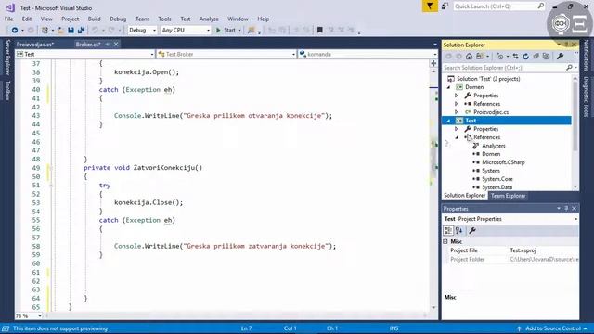Open the Debug menu

click(x=118, y=19)
